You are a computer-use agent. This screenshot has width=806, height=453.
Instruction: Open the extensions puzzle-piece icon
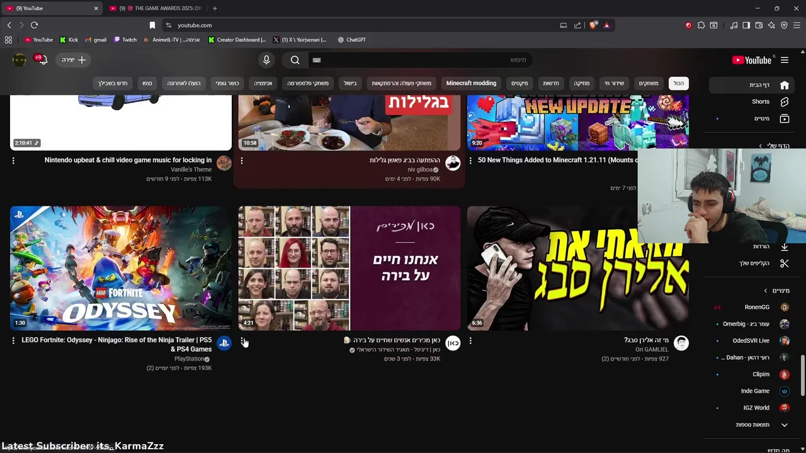tap(701, 25)
